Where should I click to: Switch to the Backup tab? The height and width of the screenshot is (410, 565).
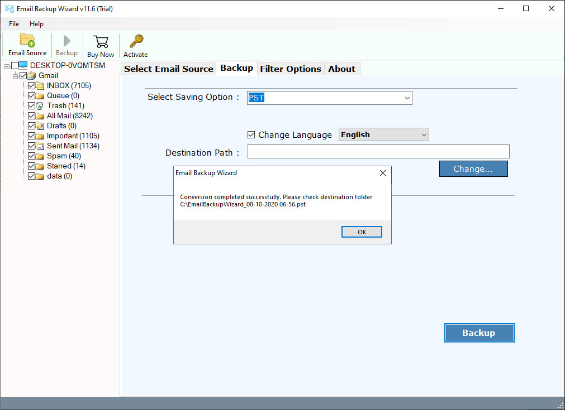[237, 68]
